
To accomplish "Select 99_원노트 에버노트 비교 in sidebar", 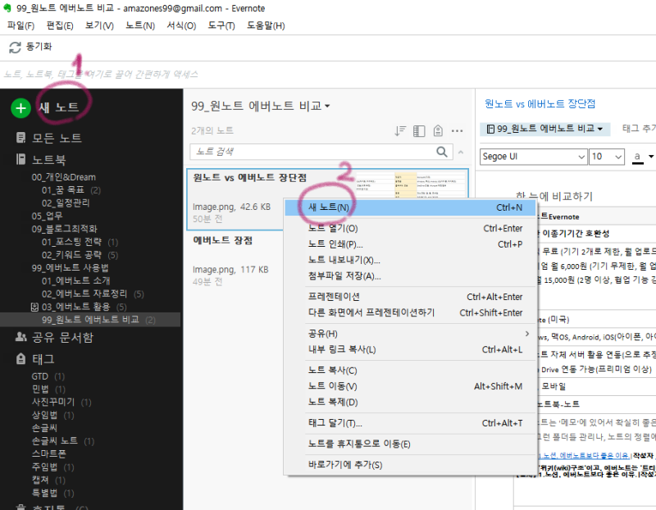I will coord(90,320).
